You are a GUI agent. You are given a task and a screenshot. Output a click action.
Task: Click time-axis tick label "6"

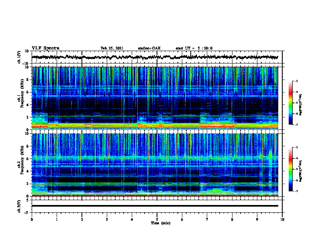coord(182,219)
